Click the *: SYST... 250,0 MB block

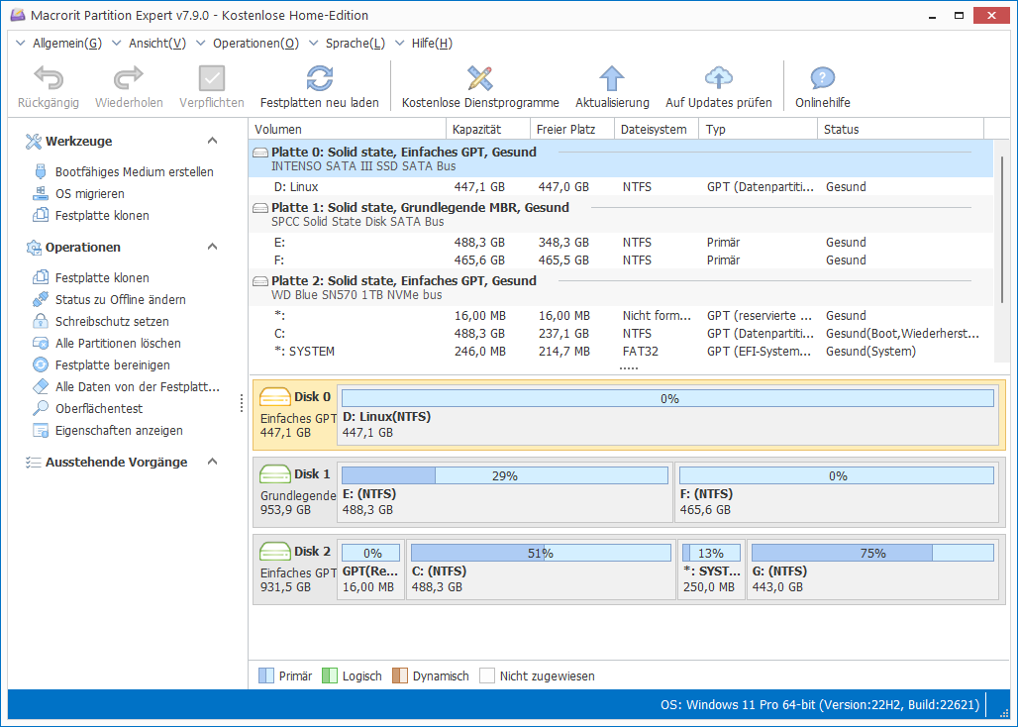pyautogui.click(x=711, y=570)
